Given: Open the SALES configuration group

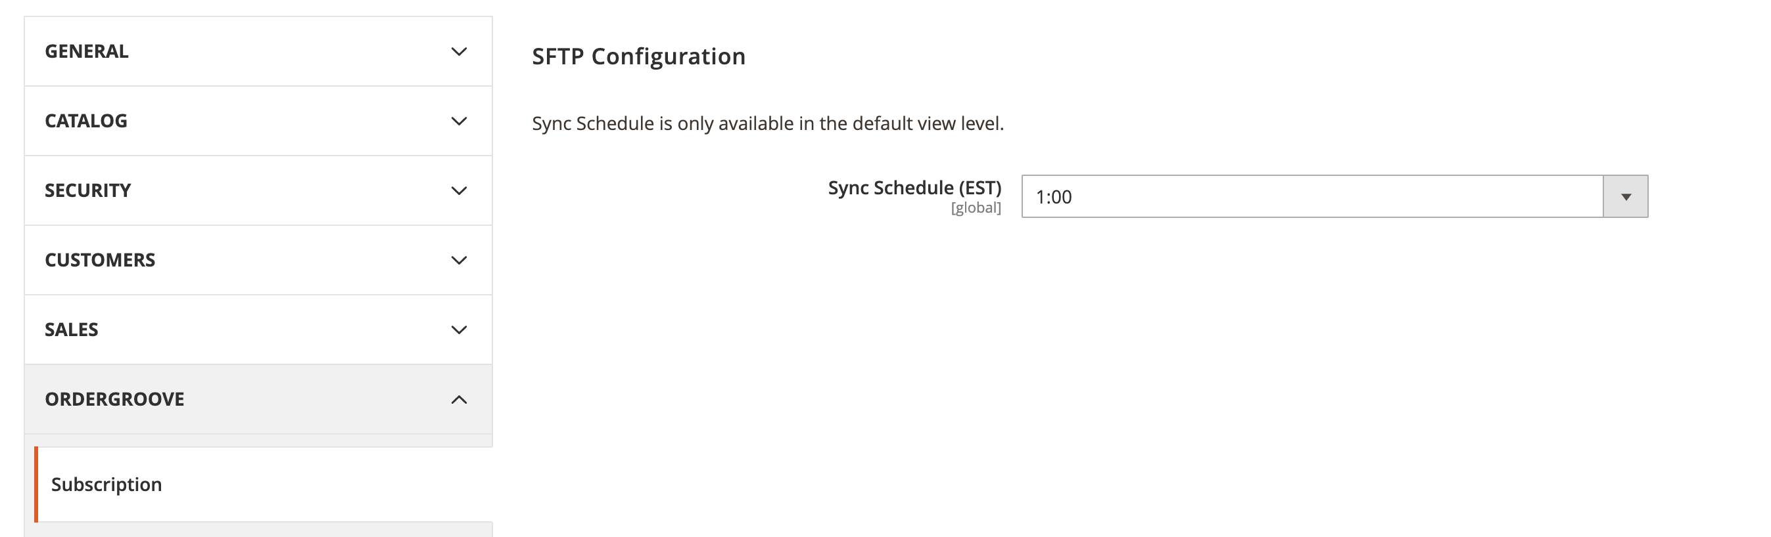Looking at the screenshot, I should (x=72, y=330).
